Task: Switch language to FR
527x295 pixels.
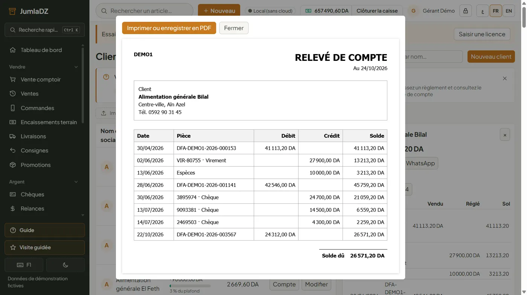Action: click(496, 11)
